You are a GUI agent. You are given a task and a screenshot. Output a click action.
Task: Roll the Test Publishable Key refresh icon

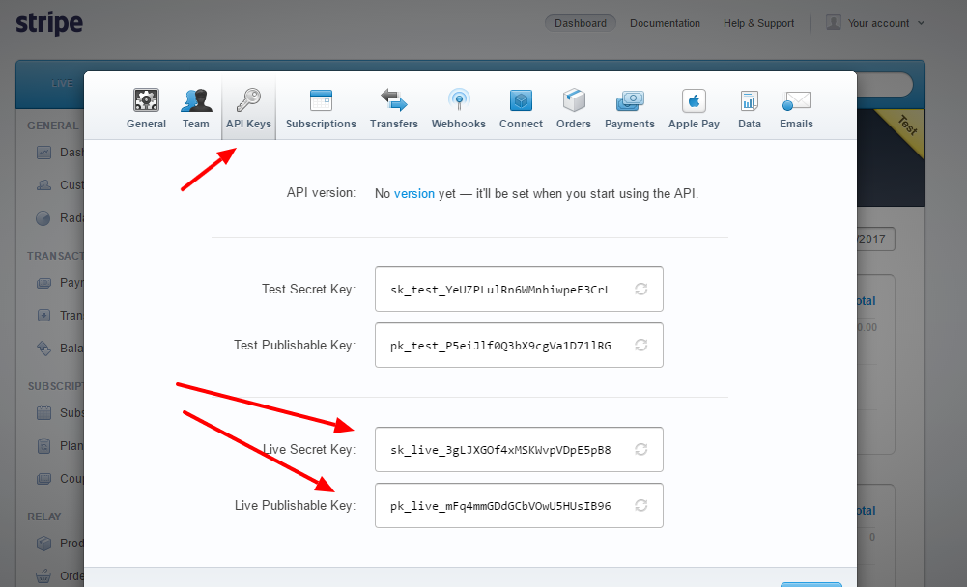[x=640, y=346]
